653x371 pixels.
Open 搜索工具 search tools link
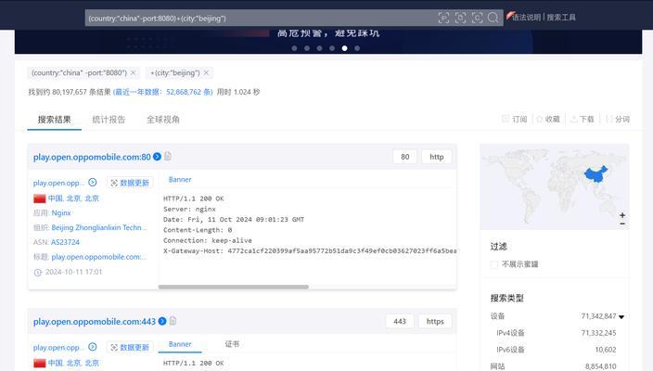561,17
